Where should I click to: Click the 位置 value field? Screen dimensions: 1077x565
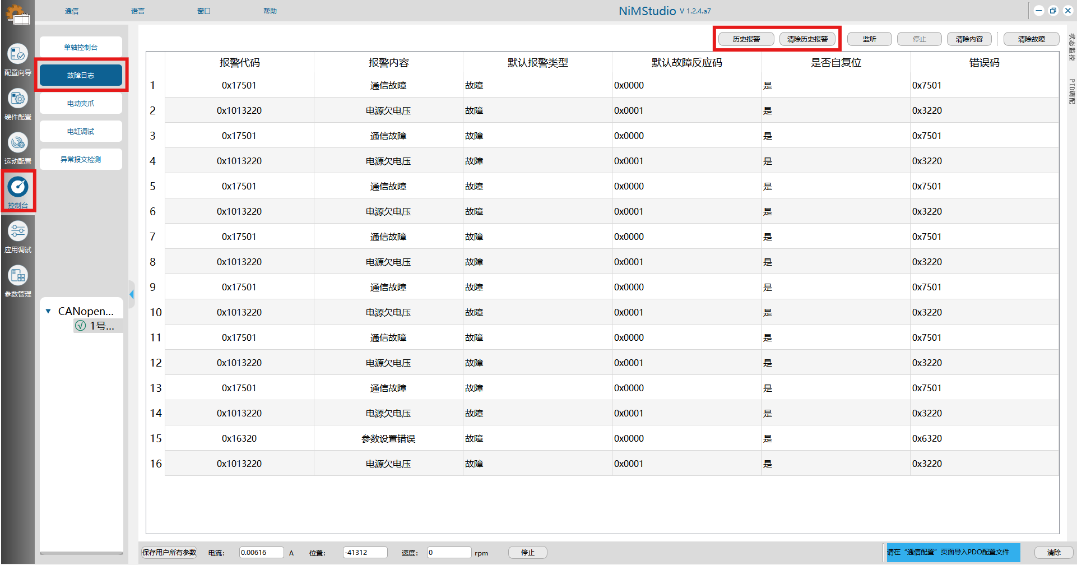(x=365, y=552)
